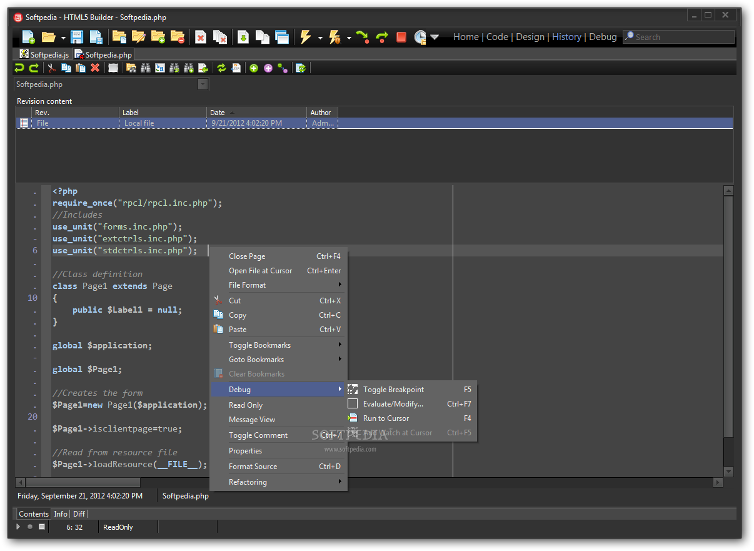The height and width of the screenshot is (551, 754).
Task: Click the purple plus circle icon
Action: pyautogui.click(x=268, y=68)
